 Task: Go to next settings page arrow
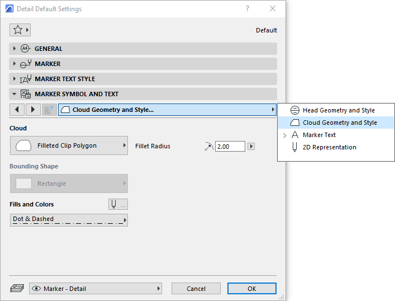pos(33,110)
